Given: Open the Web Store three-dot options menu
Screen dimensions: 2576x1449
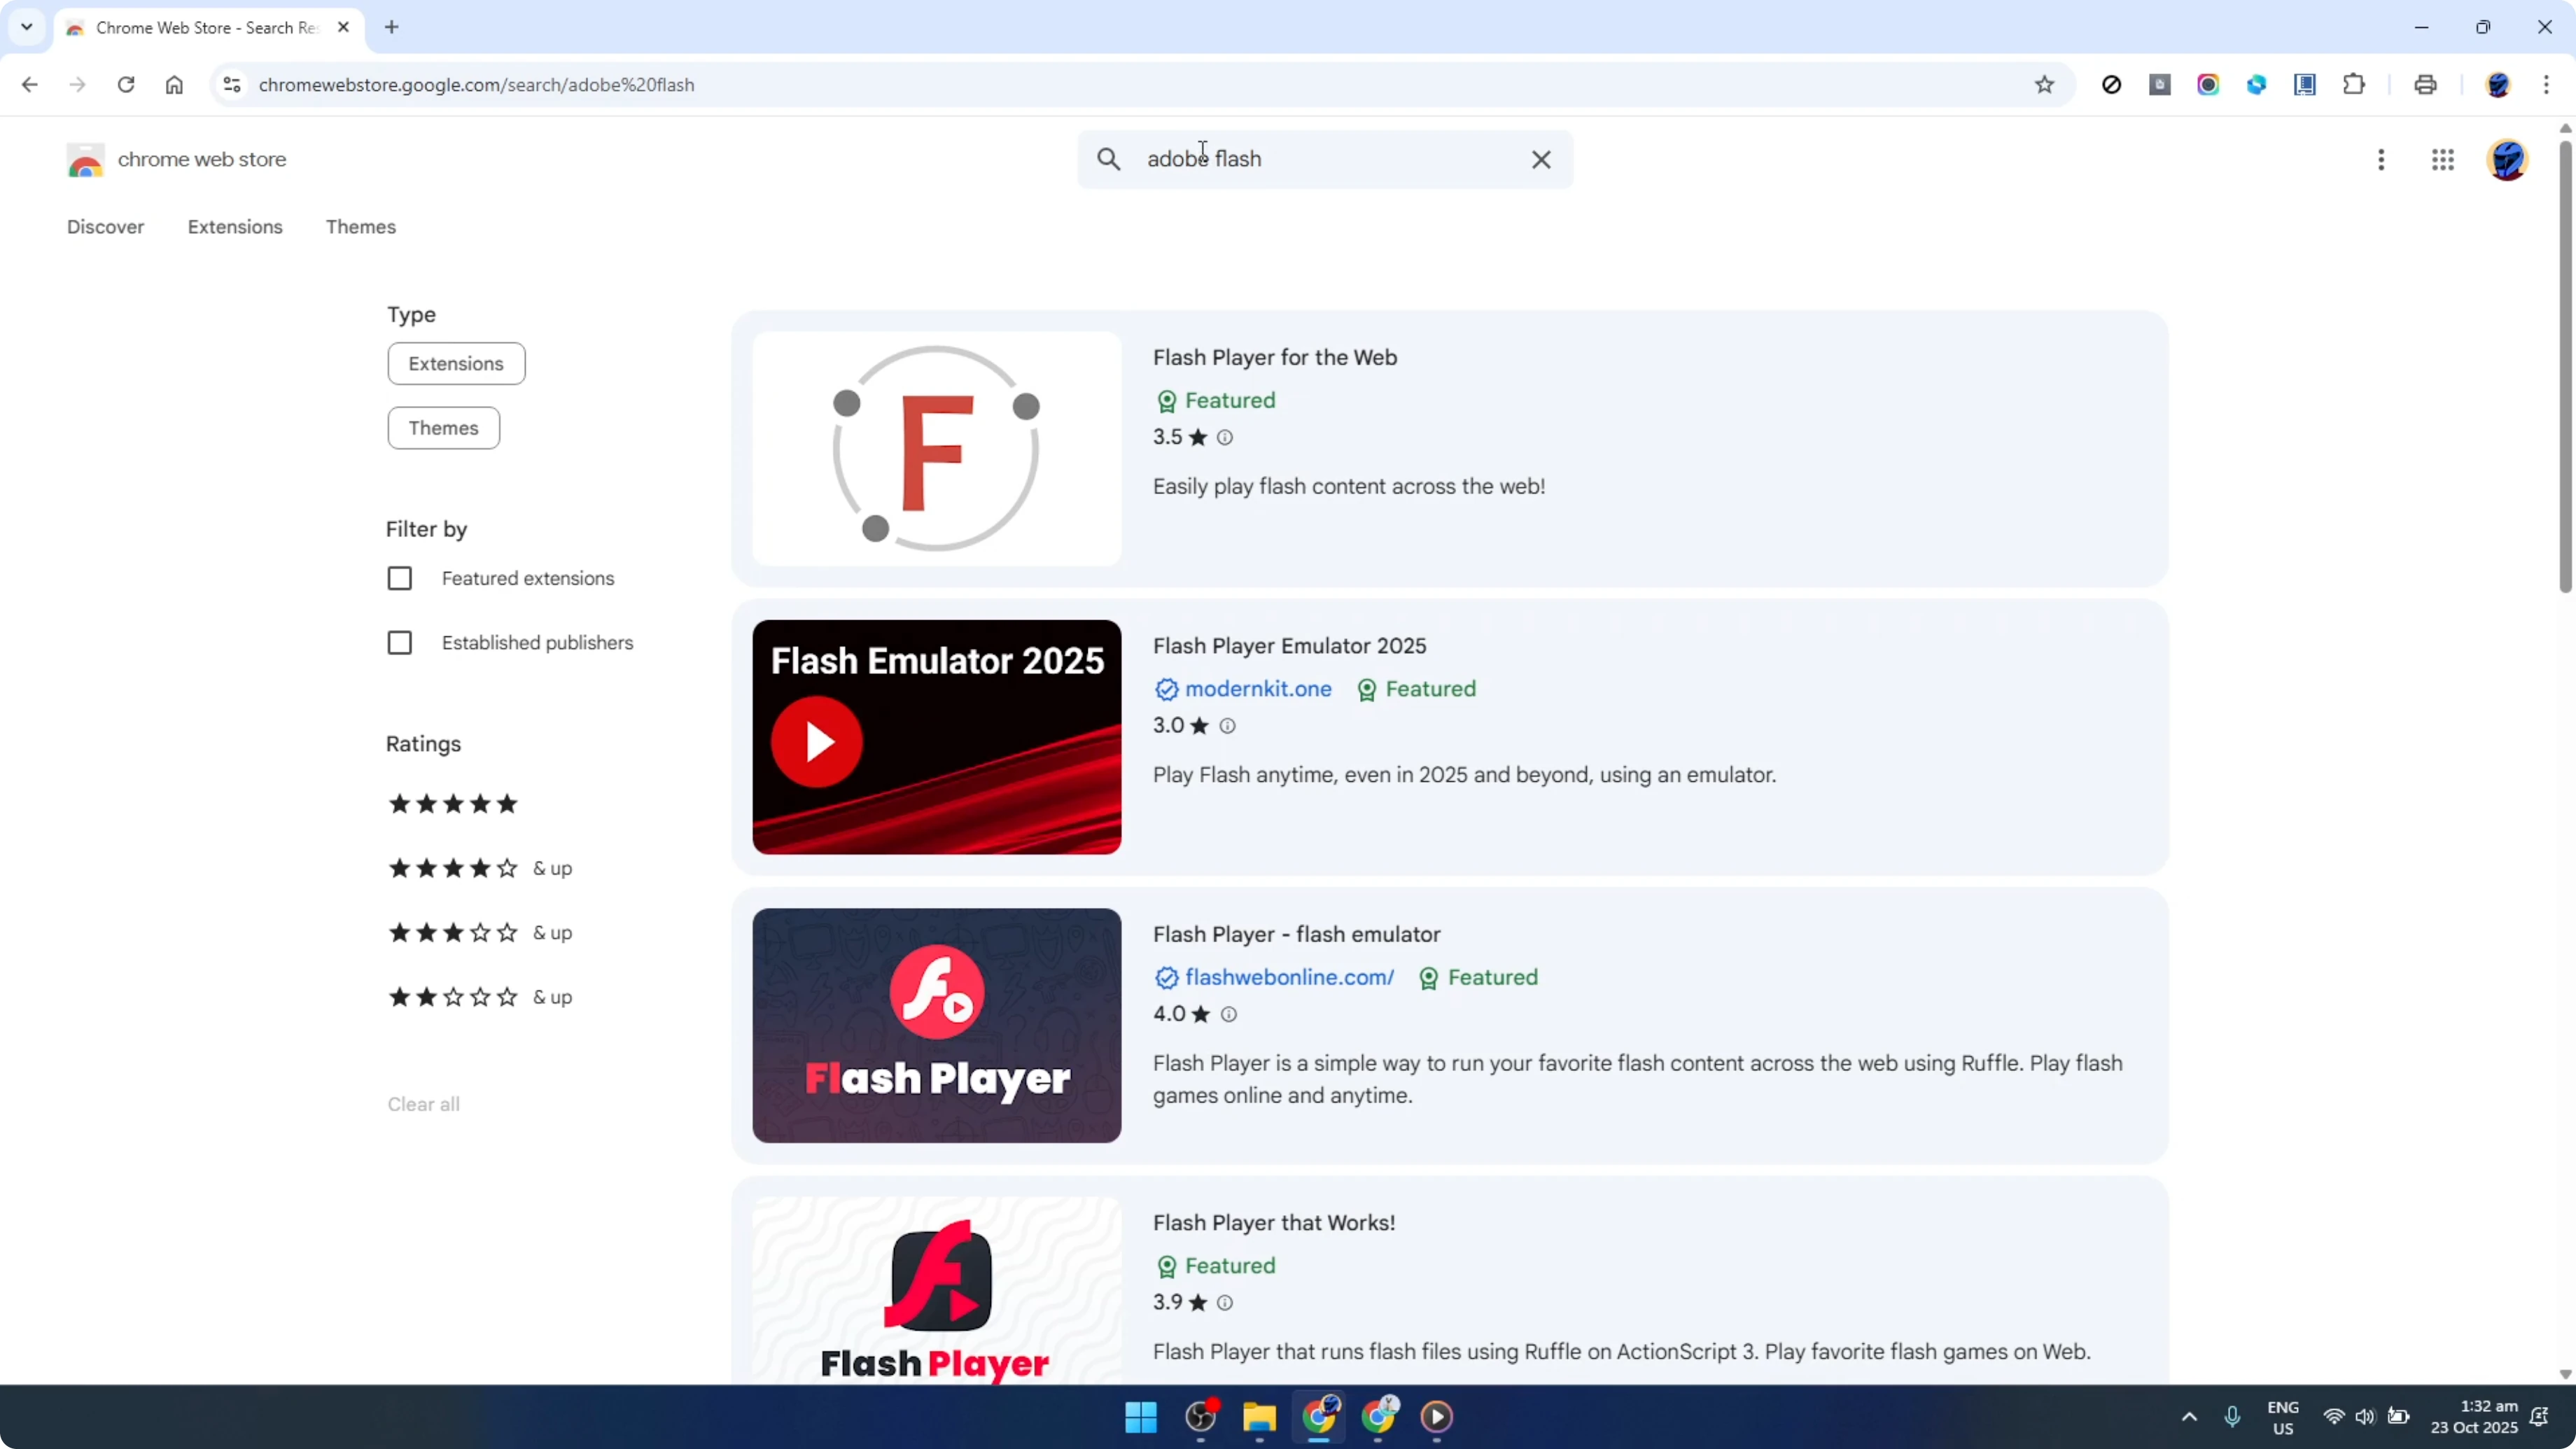Looking at the screenshot, I should (2381, 160).
